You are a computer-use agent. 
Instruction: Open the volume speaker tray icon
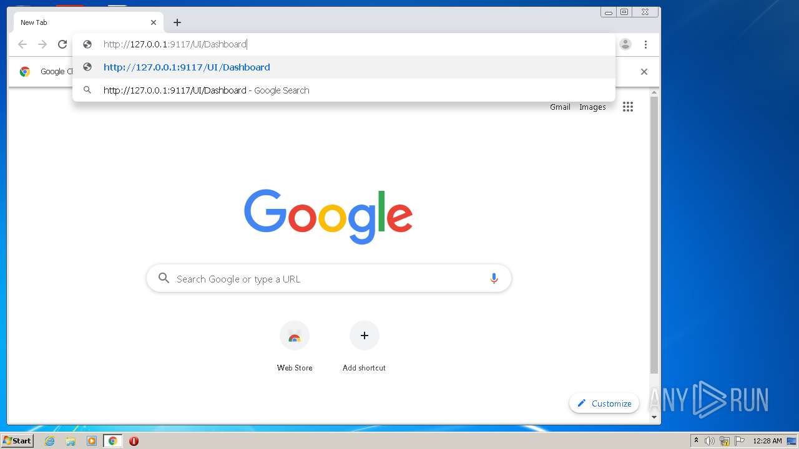point(710,441)
